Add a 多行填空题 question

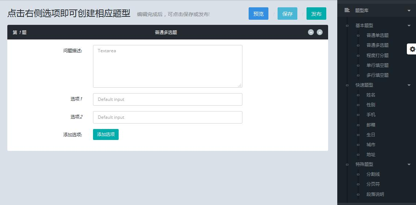pyautogui.click(x=377, y=75)
